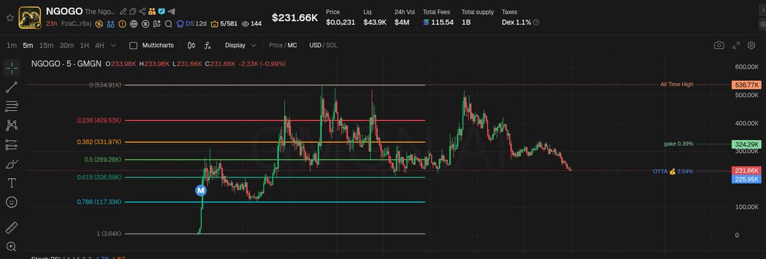Select the pattern drawing tool
This screenshot has width=766, height=259.
pyautogui.click(x=11, y=125)
